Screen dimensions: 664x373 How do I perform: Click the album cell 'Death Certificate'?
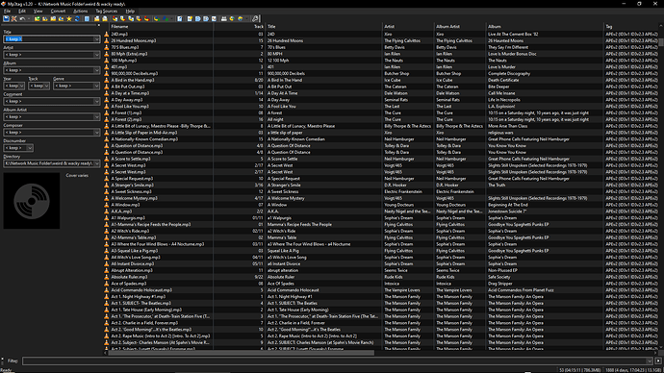tap(503, 80)
